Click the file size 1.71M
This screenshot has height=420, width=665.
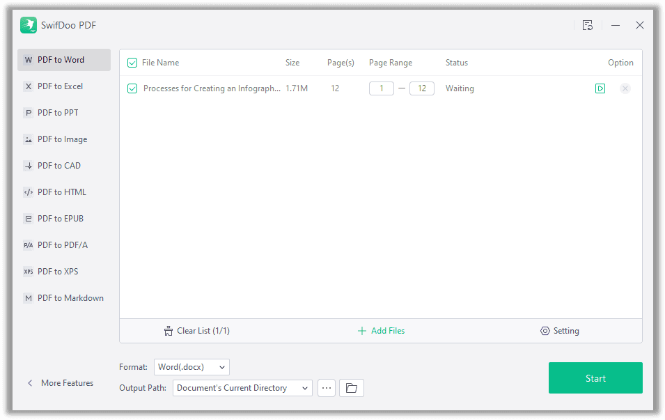tap(297, 88)
